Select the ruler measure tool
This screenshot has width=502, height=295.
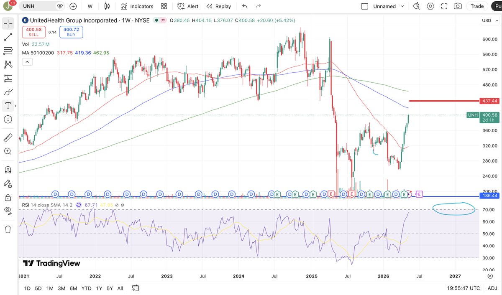coord(8,137)
